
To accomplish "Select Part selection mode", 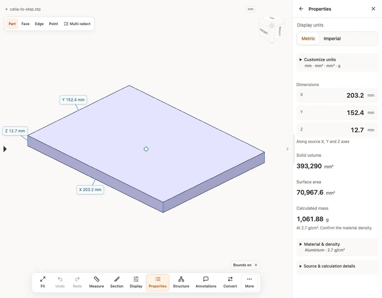I will pyautogui.click(x=12, y=24).
